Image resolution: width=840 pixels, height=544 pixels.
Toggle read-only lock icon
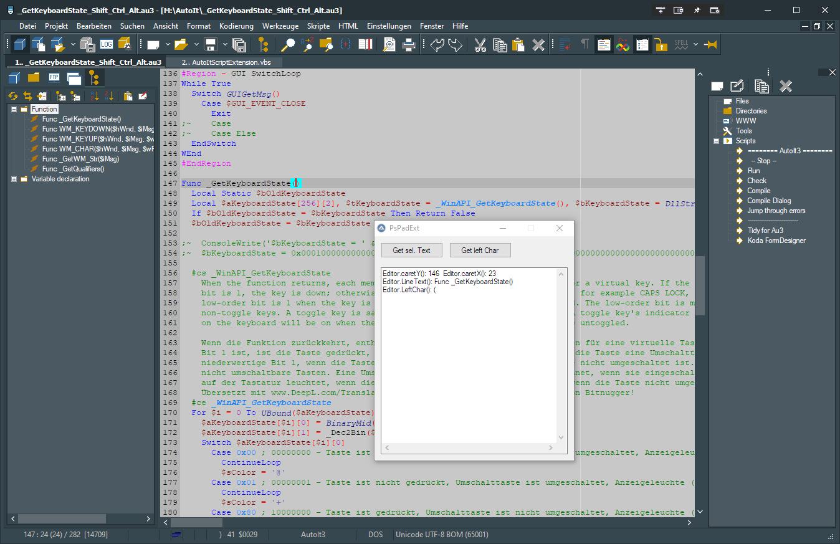coord(661,44)
